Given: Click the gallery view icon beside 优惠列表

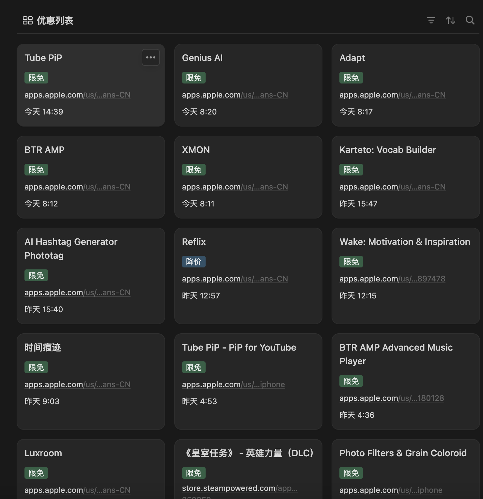Looking at the screenshot, I should tap(28, 21).
